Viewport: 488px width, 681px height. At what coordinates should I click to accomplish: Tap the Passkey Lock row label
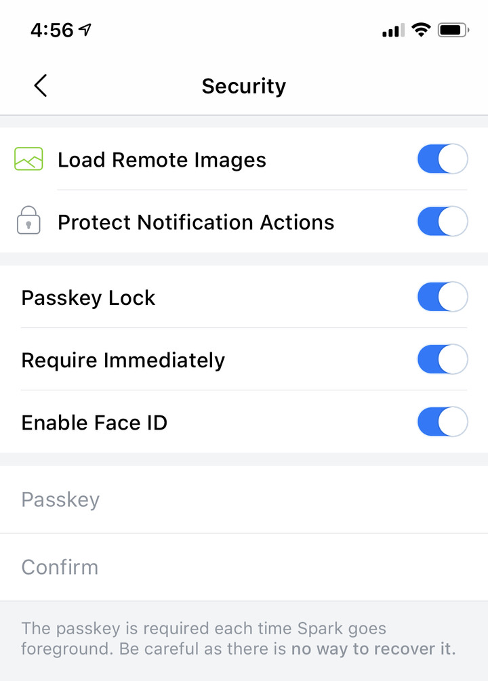89,298
